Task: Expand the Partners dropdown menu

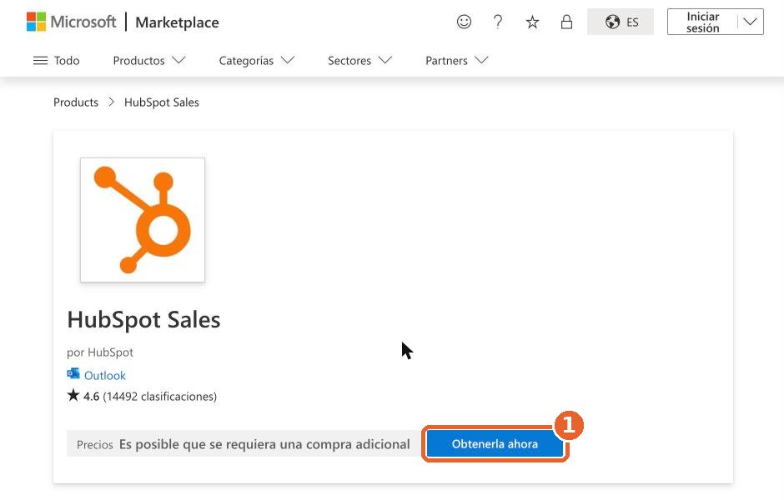Action: [x=456, y=61]
